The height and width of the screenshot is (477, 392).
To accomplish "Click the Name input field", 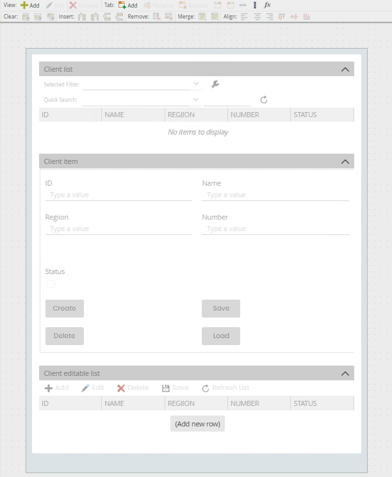I will 275,195.
